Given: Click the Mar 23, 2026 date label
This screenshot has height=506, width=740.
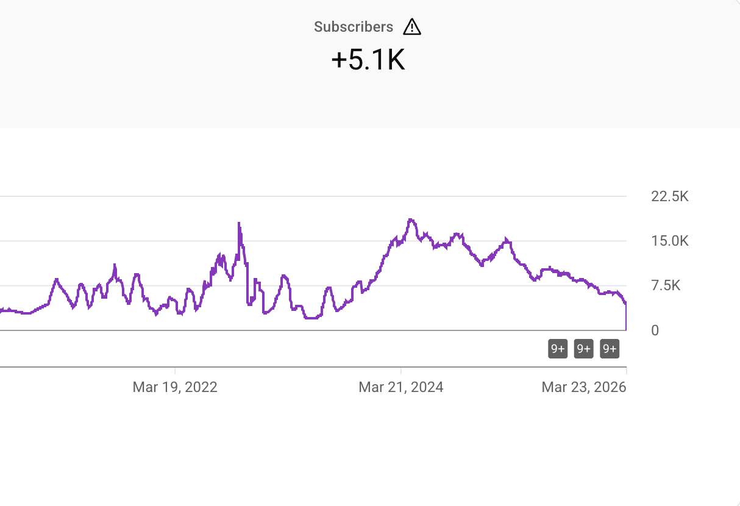Looking at the screenshot, I should coord(583,387).
